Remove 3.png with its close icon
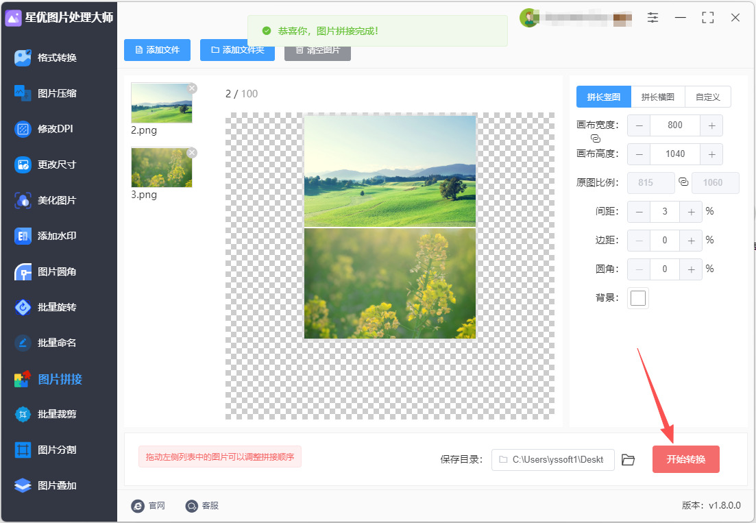This screenshot has height=523, width=756. pos(192,153)
